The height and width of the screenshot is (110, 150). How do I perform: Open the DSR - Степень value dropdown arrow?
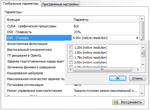[137, 38]
